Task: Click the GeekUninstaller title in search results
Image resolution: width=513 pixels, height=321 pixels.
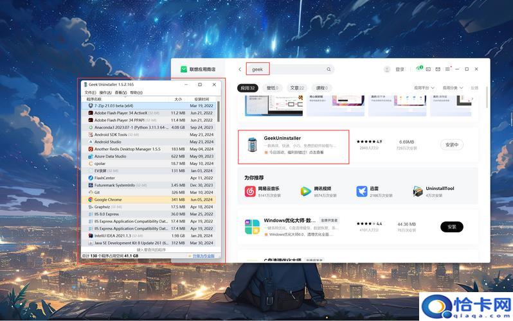Action: click(282, 138)
